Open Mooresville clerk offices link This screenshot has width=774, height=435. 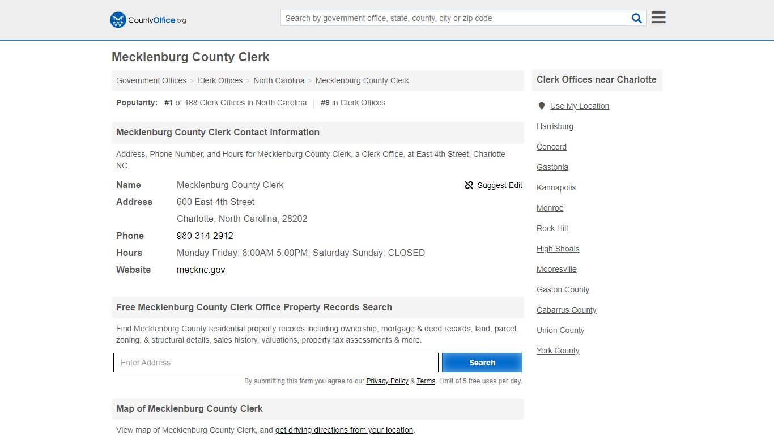pyautogui.click(x=556, y=269)
